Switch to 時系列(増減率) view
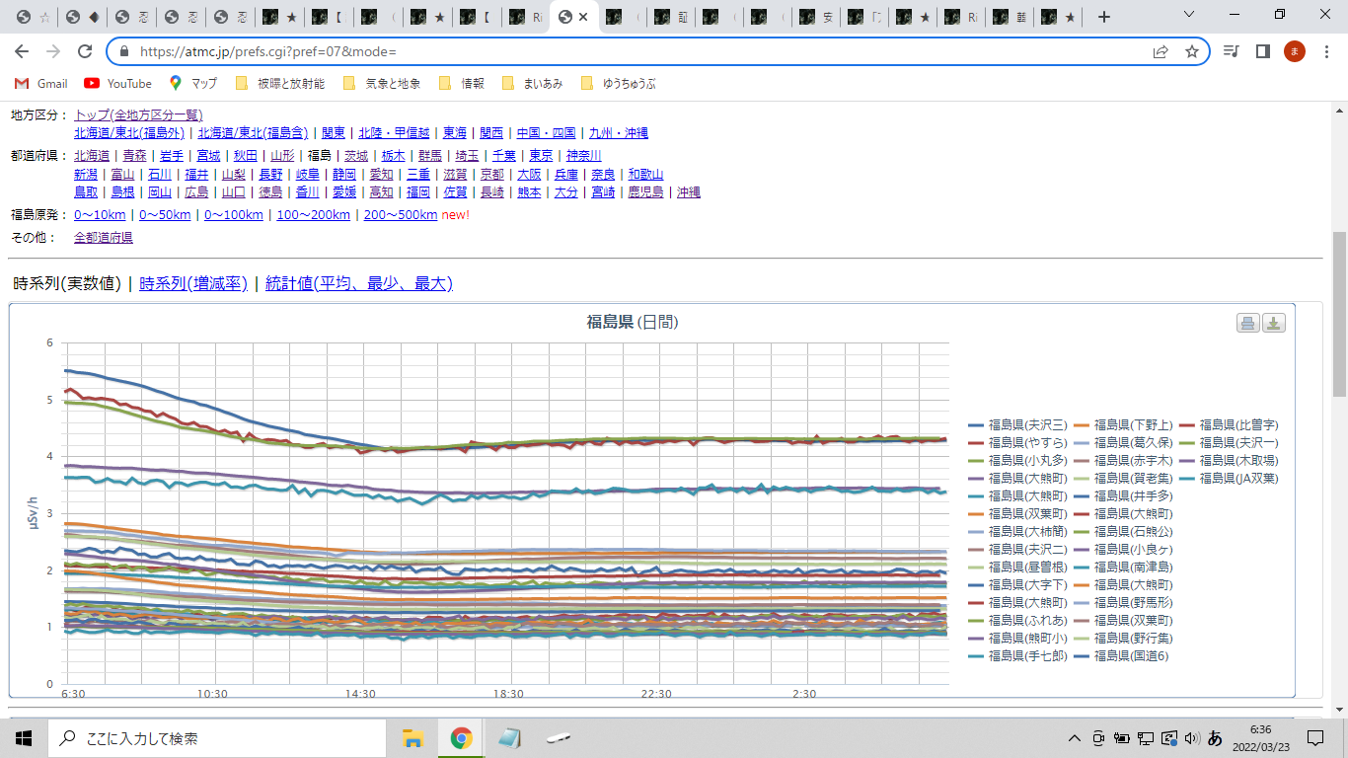Image resolution: width=1348 pixels, height=758 pixels. pyautogui.click(x=193, y=283)
